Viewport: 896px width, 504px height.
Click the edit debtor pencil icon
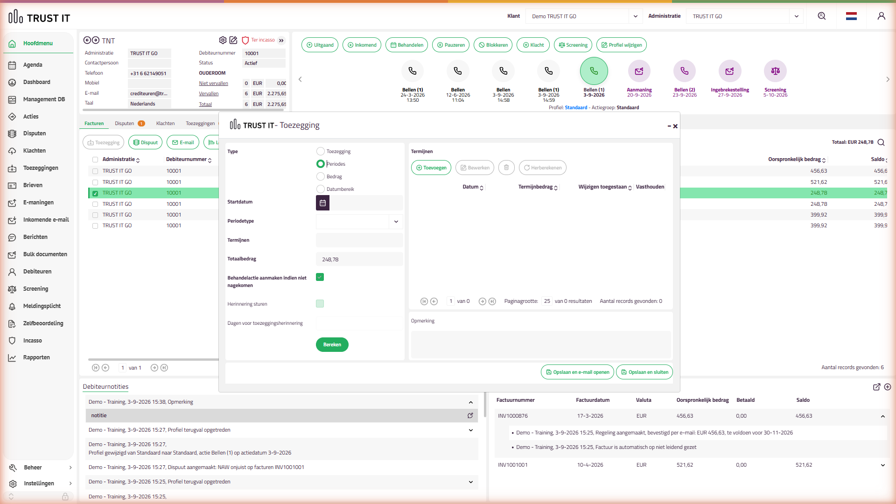point(233,41)
